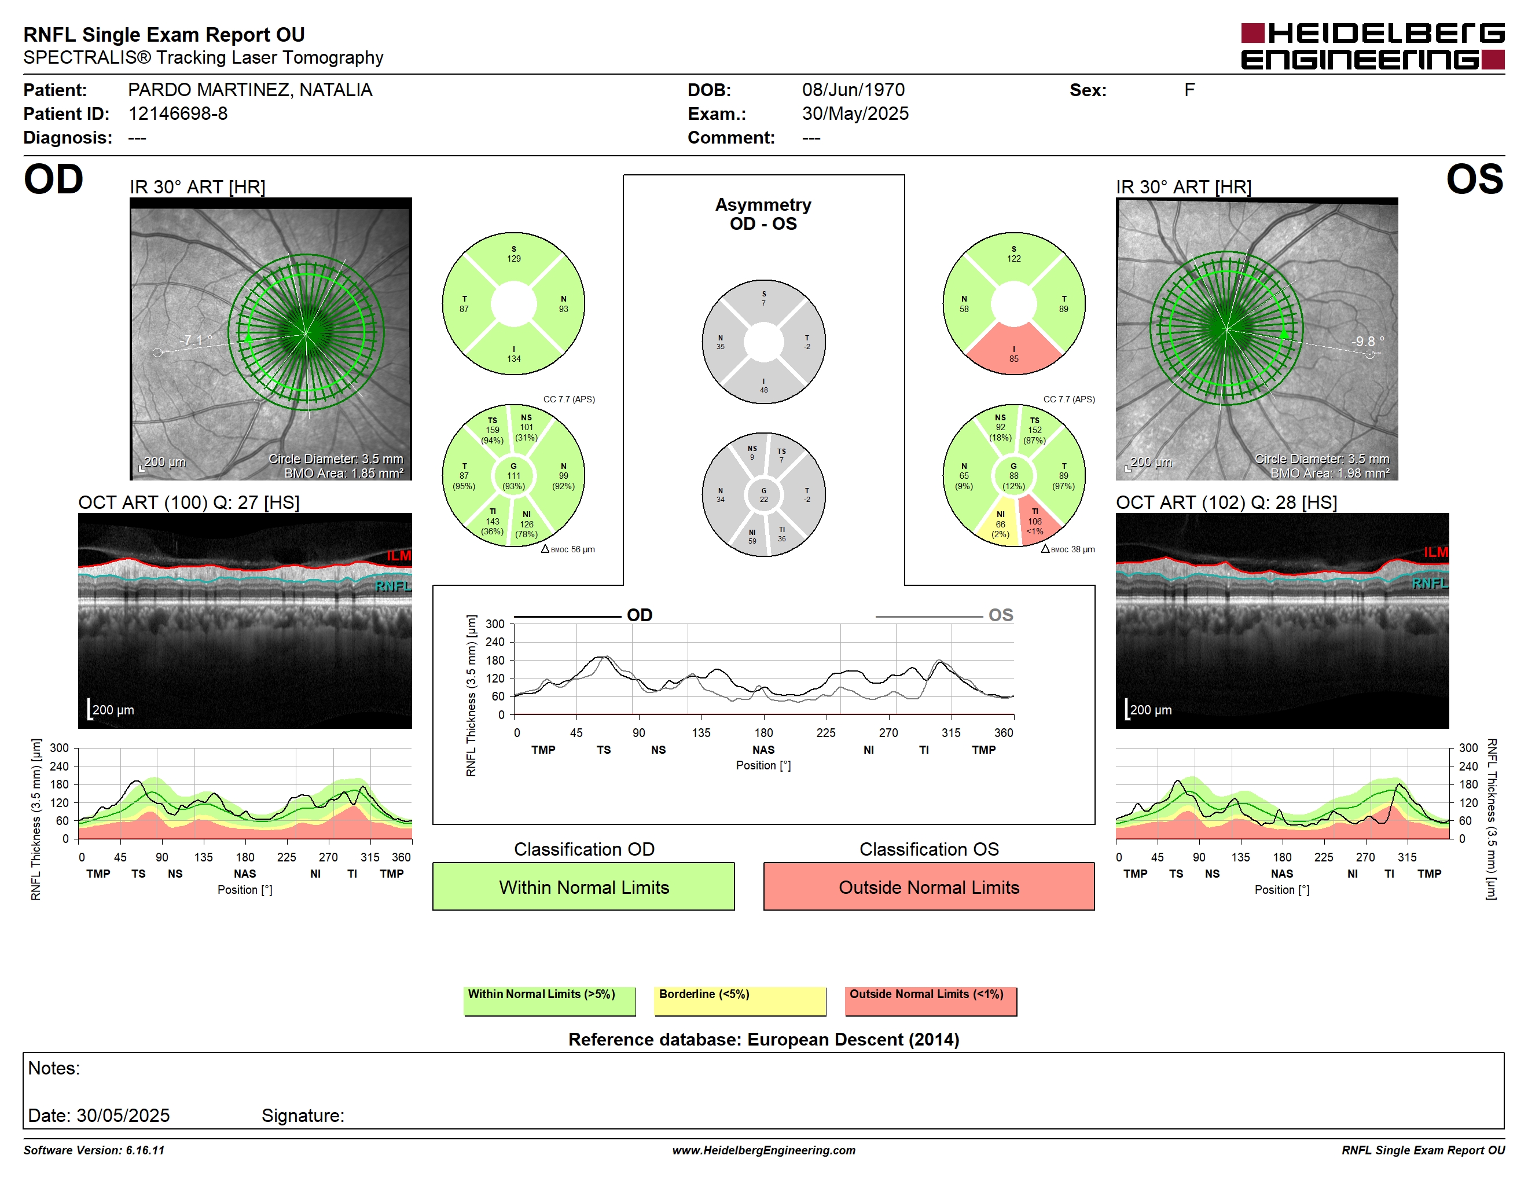Click the RNFL Single Exam Report OU heading
The height and width of the screenshot is (1181, 1528).
pyautogui.click(x=164, y=34)
